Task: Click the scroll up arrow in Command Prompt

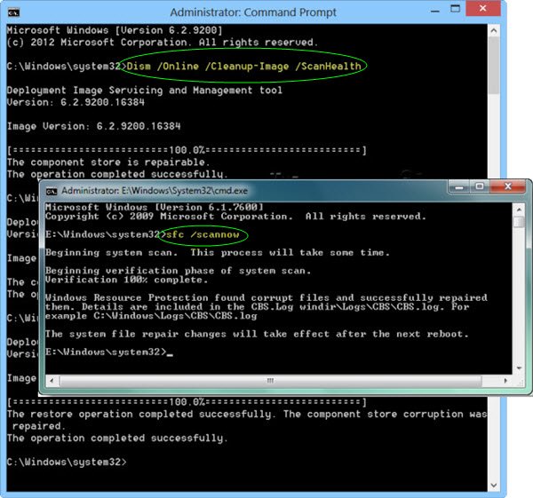Action: (x=494, y=31)
